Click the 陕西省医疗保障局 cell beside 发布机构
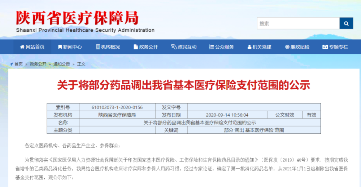 pos(117,115)
